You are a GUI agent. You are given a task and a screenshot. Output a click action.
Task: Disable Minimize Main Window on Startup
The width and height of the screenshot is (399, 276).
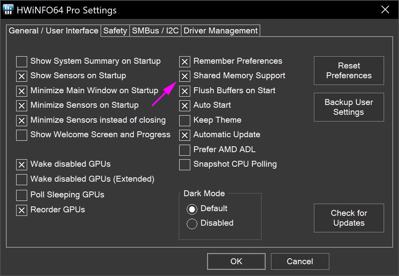point(22,91)
